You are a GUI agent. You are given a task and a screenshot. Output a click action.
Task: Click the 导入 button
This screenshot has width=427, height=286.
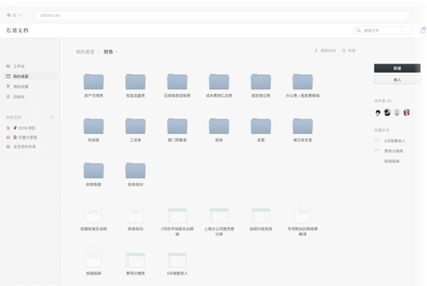[x=397, y=80]
